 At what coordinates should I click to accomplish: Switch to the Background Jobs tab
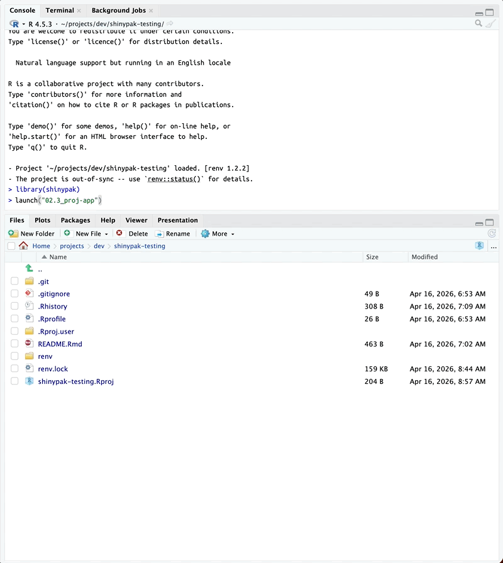[x=118, y=11]
